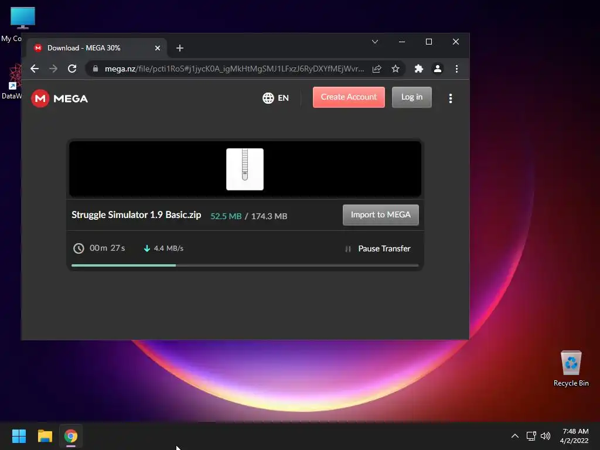The width and height of the screenshot is (600, 450).
Task: Click the Log in button
Action: pos(412,97)
